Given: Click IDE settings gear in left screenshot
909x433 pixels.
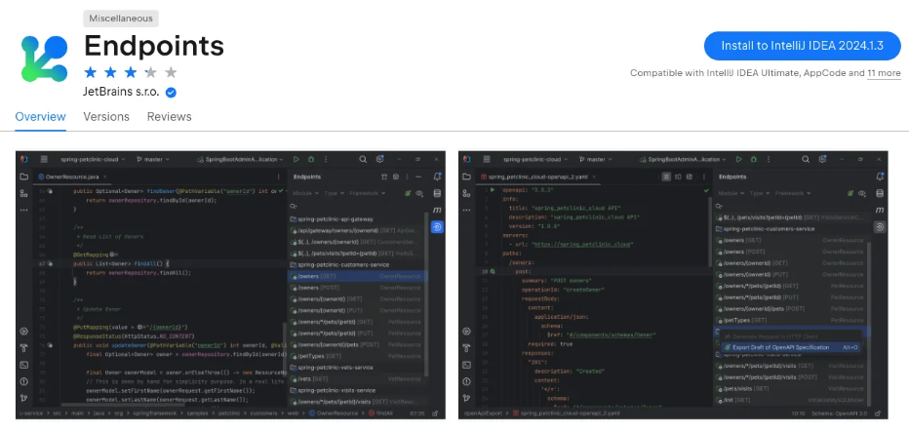Looking at the screenshot, I should click(x=379, y=159).
